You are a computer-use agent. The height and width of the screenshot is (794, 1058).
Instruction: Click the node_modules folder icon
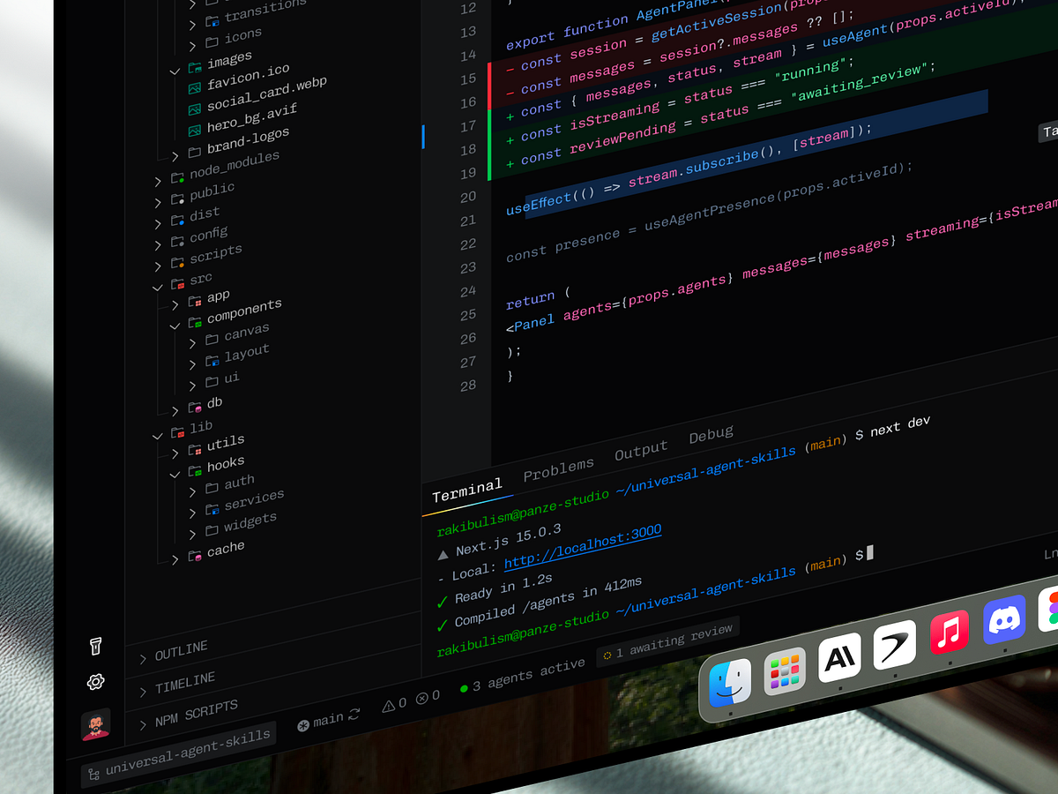tap(177, 176)
